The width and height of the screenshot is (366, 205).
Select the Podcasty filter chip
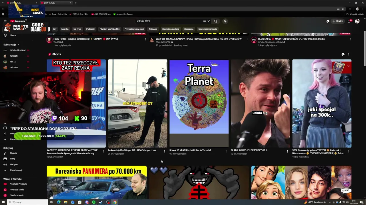tap(90, 29)
